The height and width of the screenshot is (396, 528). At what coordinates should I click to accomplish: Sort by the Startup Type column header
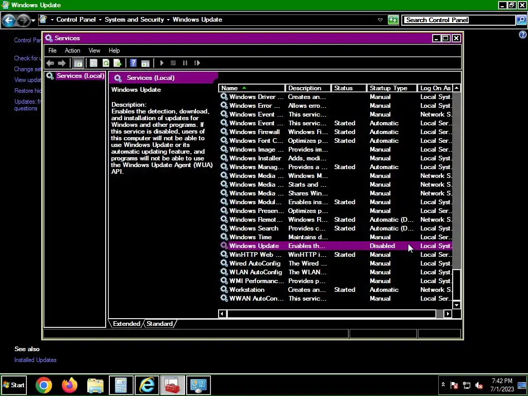(392, 88)
